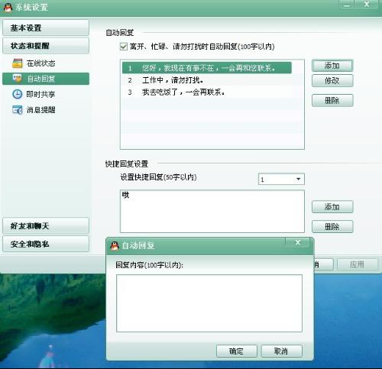This screenshot has width=382, height=369.
Task: Expand the 安全和隐私 section
Action: (46, 244)
